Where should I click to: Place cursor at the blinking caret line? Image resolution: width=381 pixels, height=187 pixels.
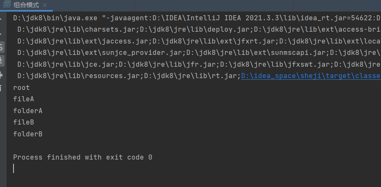[14, 168]
